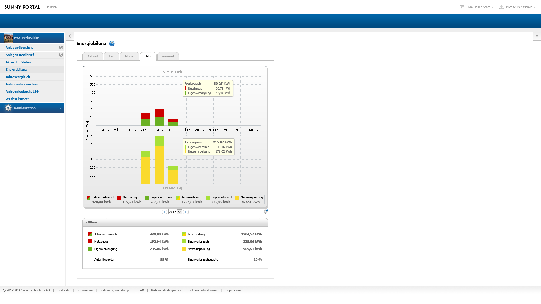Image resolution: width=541 pixels, height=304 pixels.
Task: Click globe icon next to Anlagenübersicht
Action: tap(61, 48)
